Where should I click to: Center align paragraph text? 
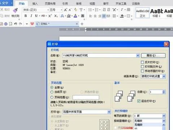[95, 16]
